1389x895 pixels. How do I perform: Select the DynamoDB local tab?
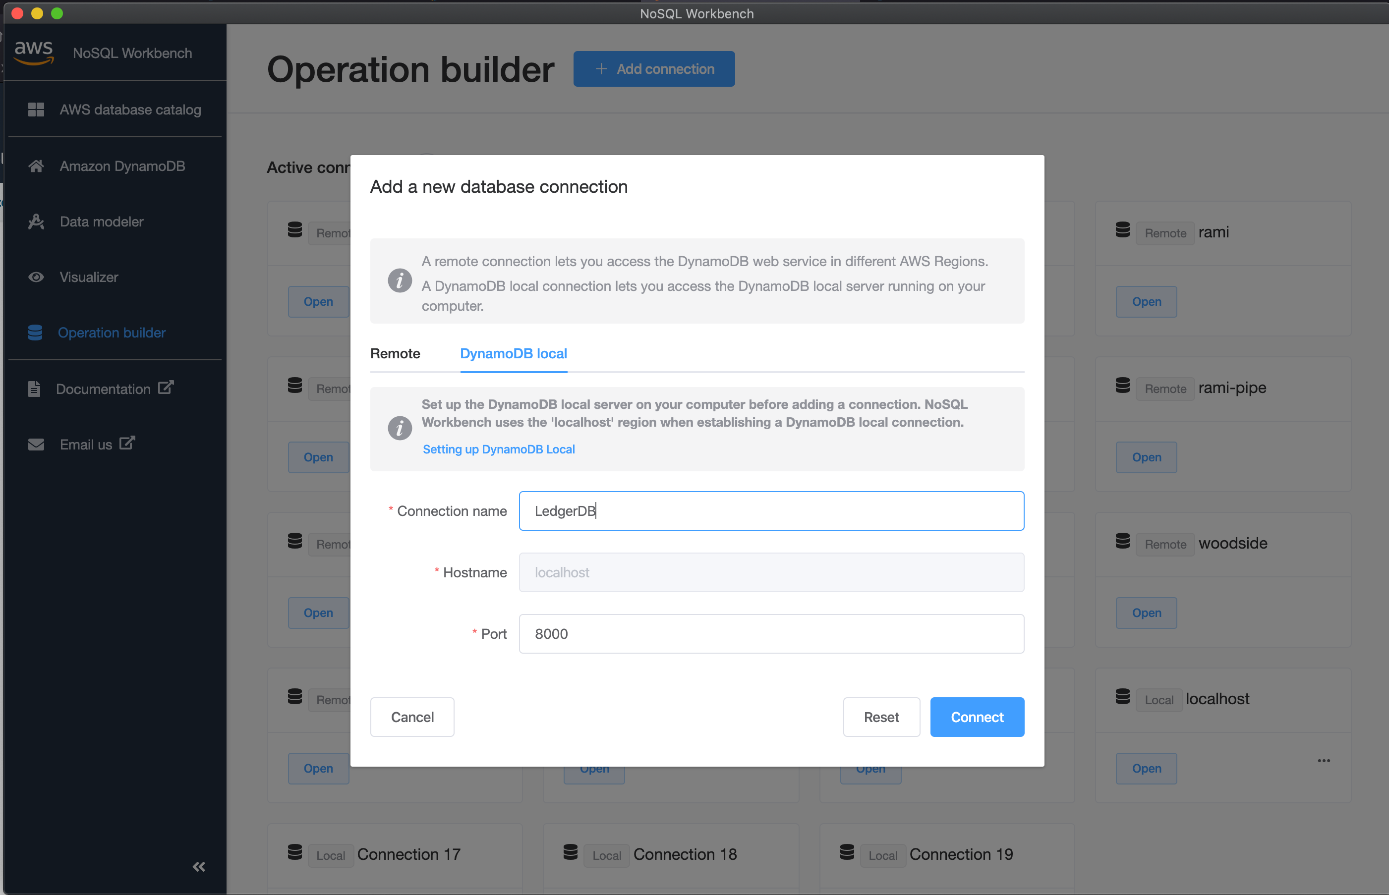[x=514, y=353]
